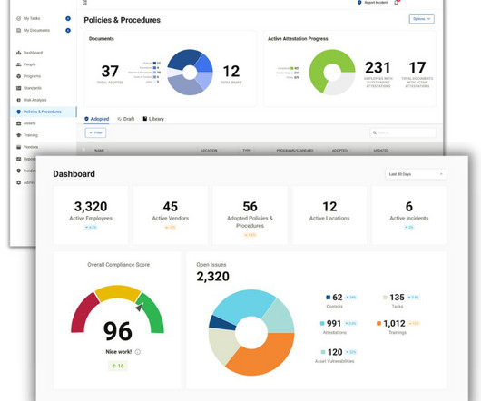Sort by the TYPE column header
This screenshot has width=481, height=401.
click(x=247, y=151)
